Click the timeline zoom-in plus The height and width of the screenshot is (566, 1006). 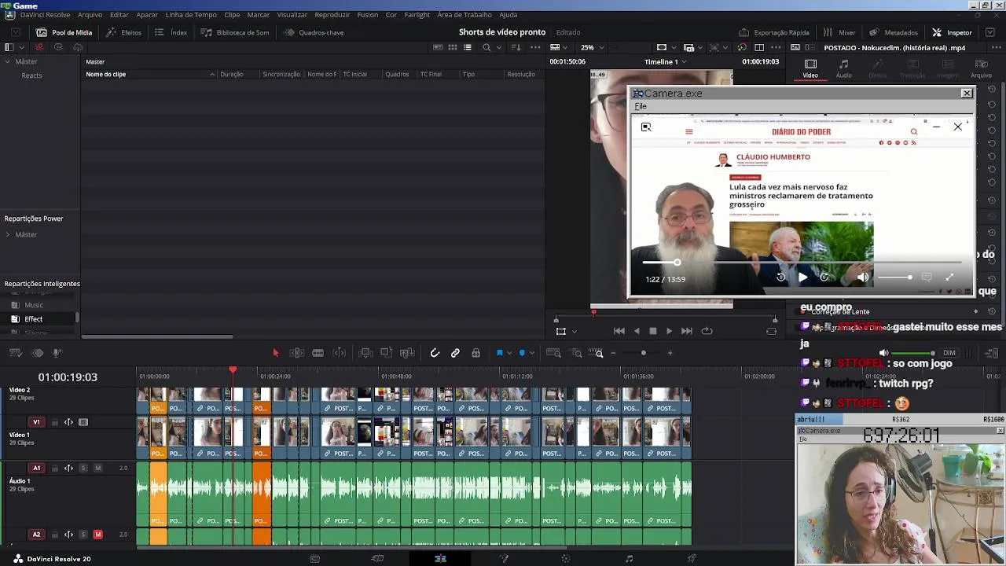(x=670, y=353)
